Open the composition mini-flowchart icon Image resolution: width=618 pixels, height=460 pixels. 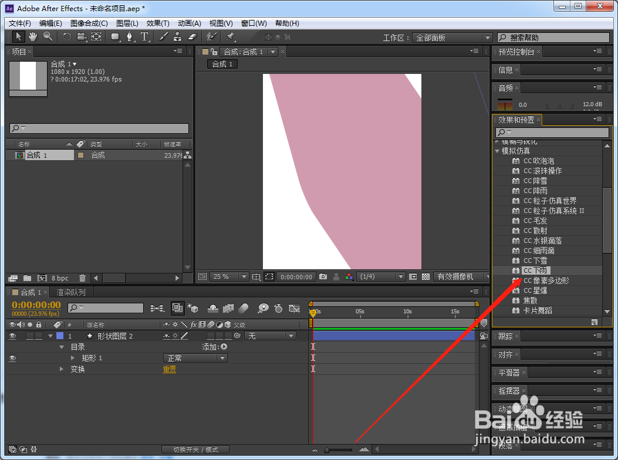pyautogui.click(x=157, y=308)
